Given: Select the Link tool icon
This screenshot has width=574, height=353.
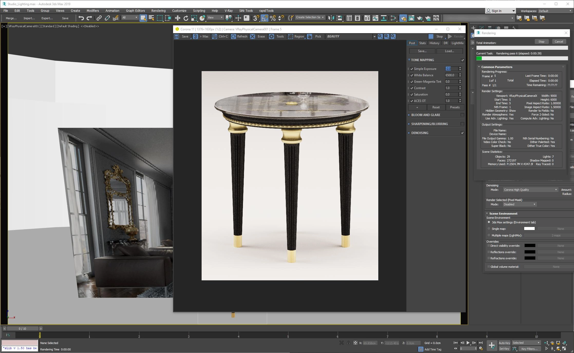Looking at the screenshot, I should (99, 18).
